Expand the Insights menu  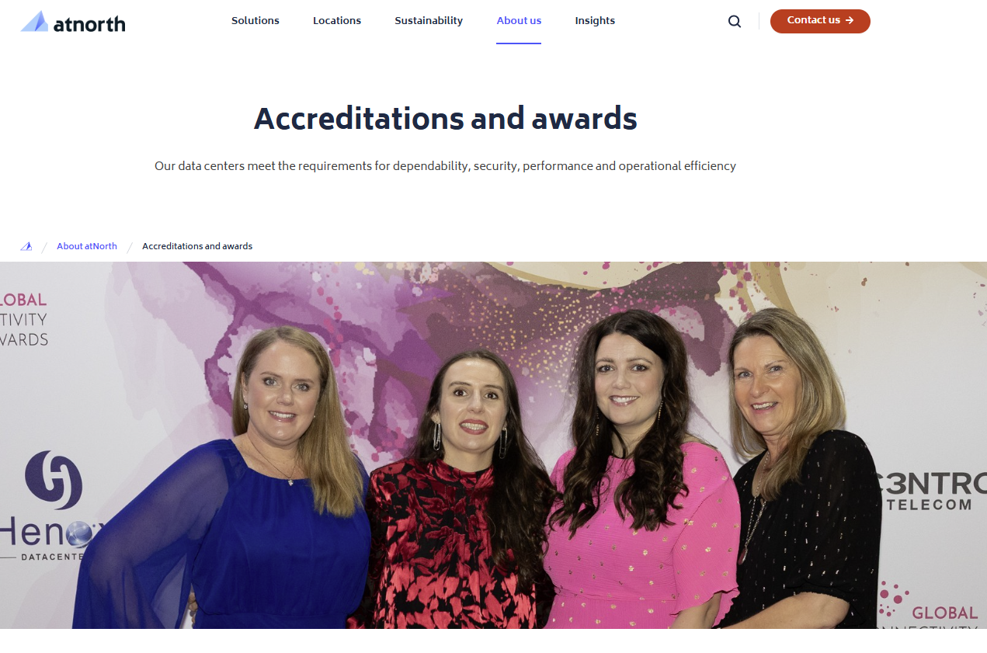click(595, 21)
